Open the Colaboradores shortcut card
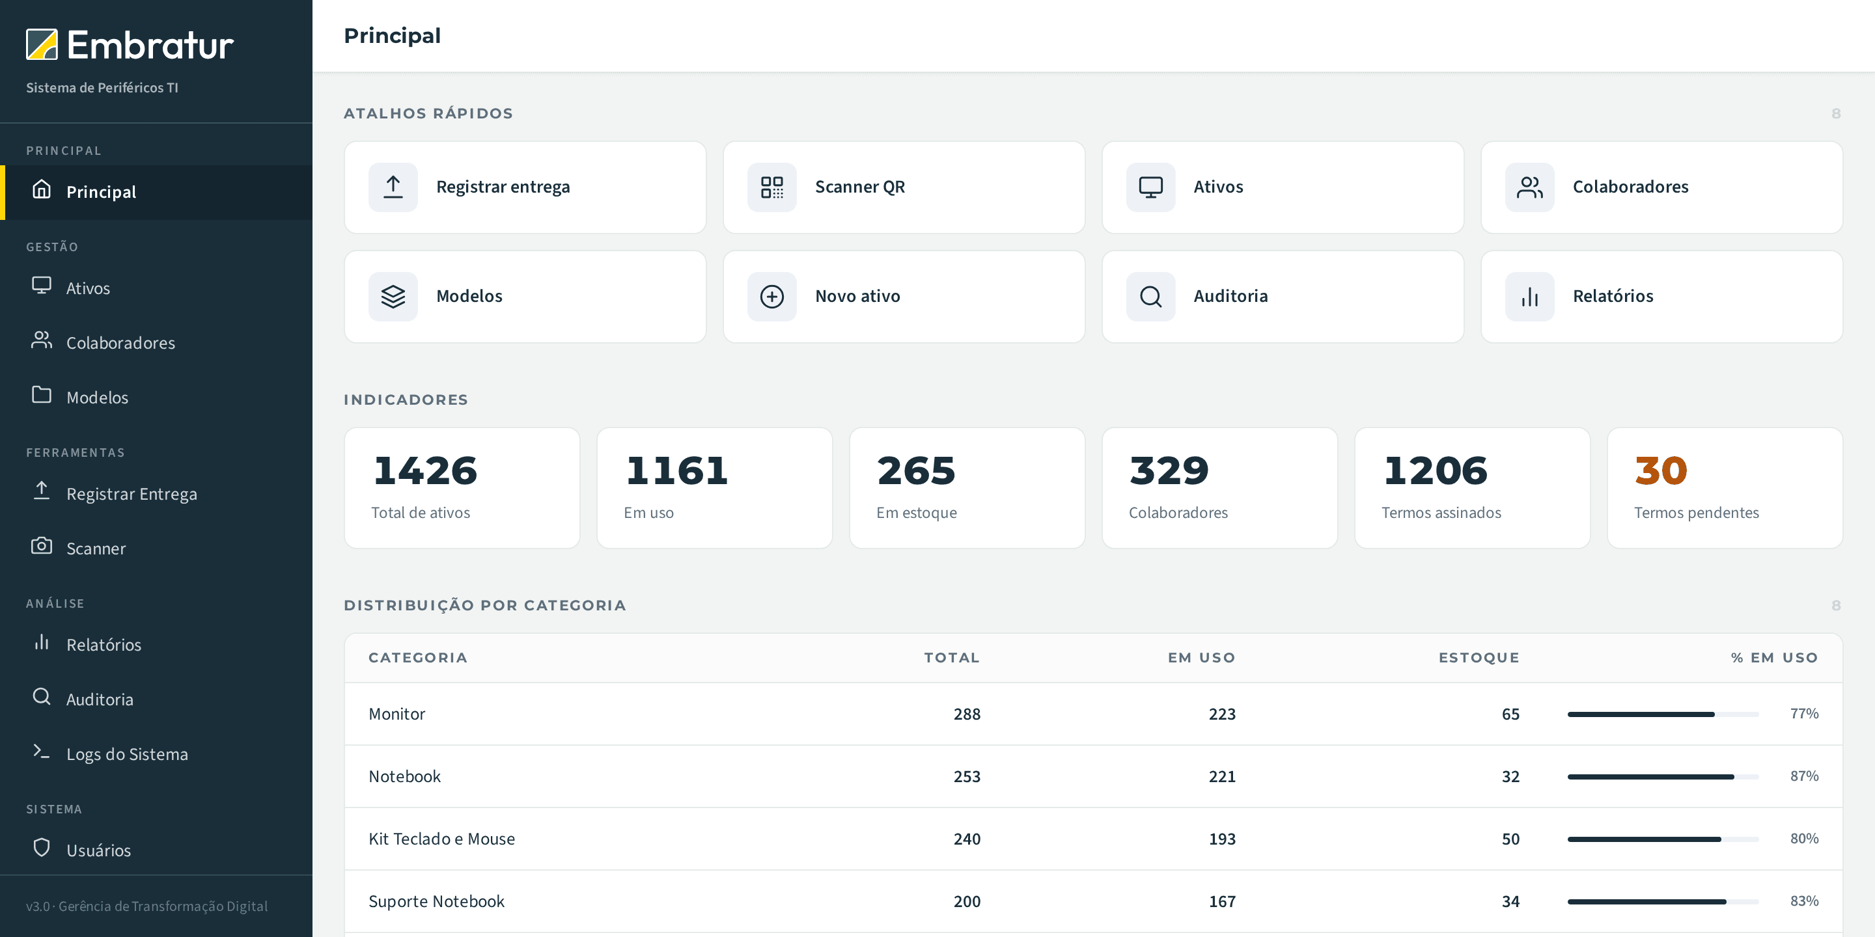This screenshot has height=937, width=1875. [1661, 187]
